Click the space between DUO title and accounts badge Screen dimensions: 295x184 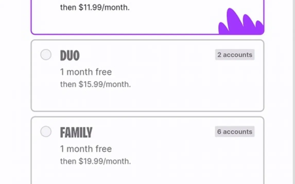click(x=147, y=55)
